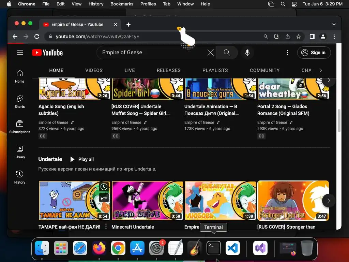Open the Chrome History menu
This screenshot has width=349, height=262.
(96, 4)
